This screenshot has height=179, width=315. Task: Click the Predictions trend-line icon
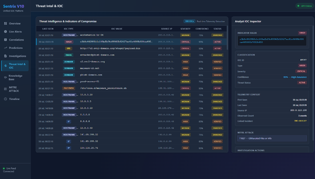[6, 48]
